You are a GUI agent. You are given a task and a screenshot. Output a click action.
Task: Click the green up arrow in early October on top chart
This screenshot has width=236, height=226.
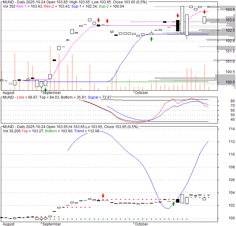pos(151,39)
